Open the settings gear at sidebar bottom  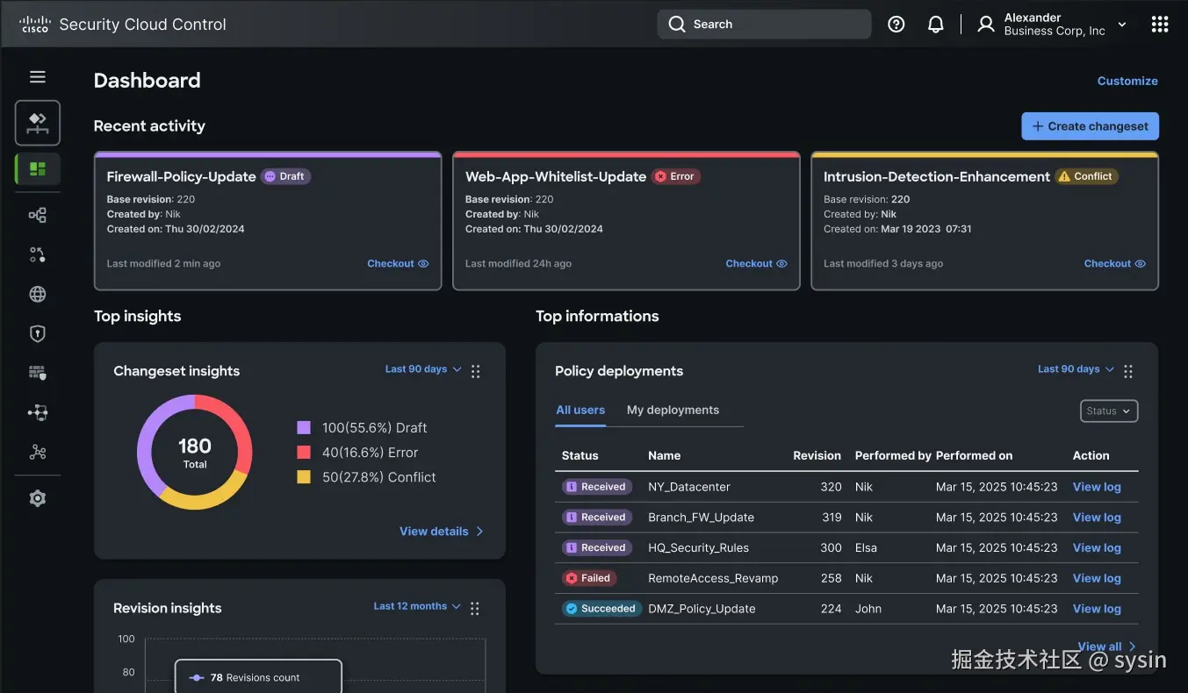(x=37, y=497)
